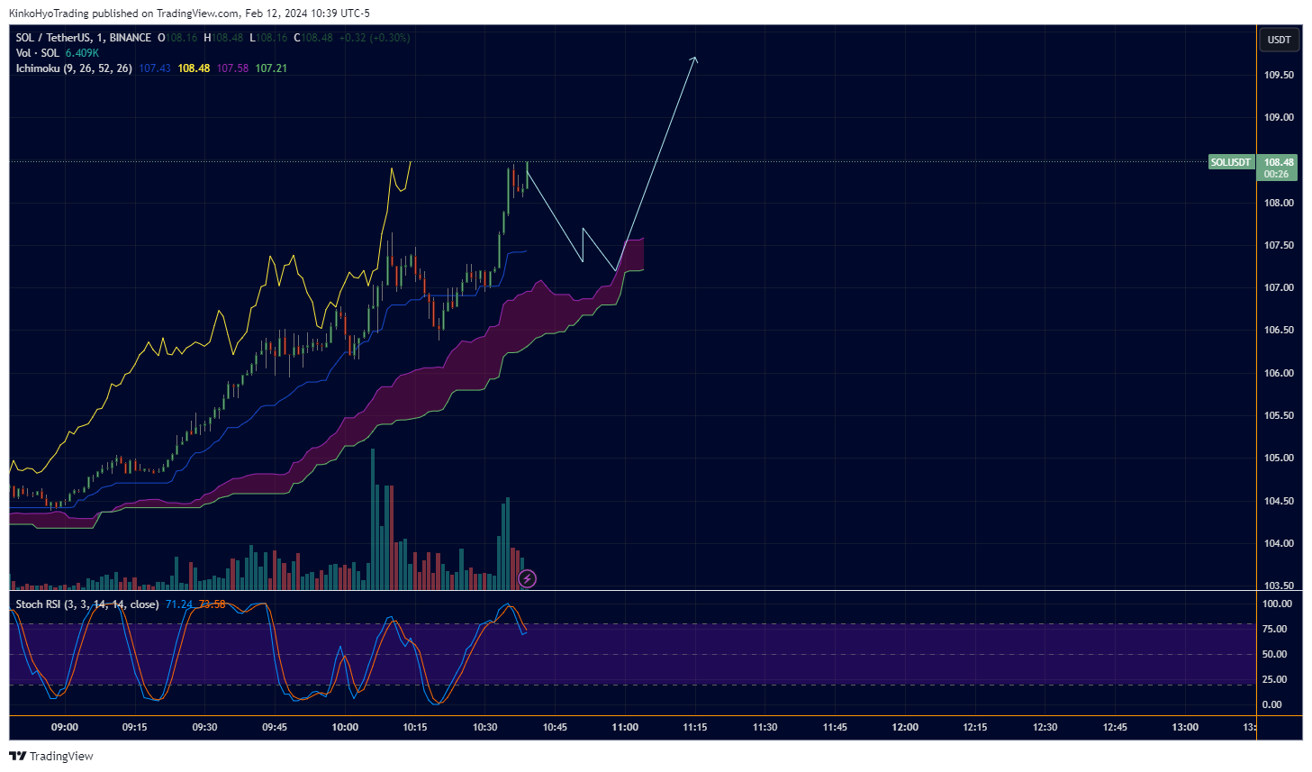Click the volume value 6.409K

click(82, 53)
